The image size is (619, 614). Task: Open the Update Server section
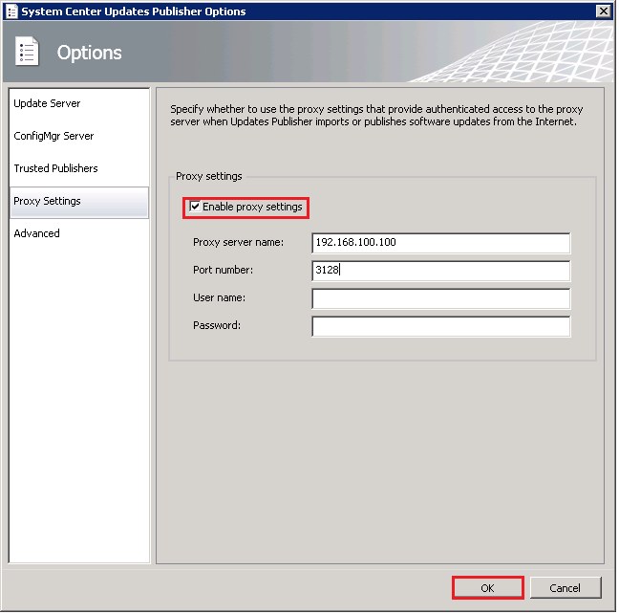47,103
